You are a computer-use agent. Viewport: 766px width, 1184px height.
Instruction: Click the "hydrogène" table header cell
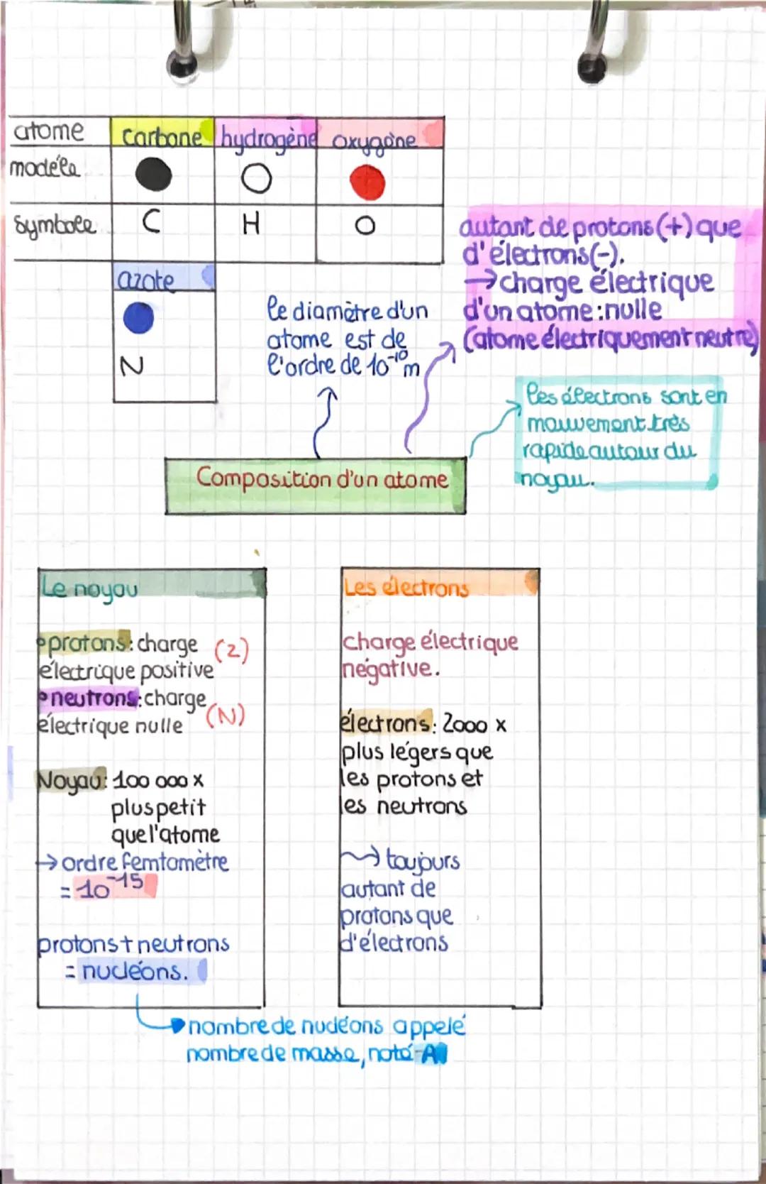click(x=266, y=135)
